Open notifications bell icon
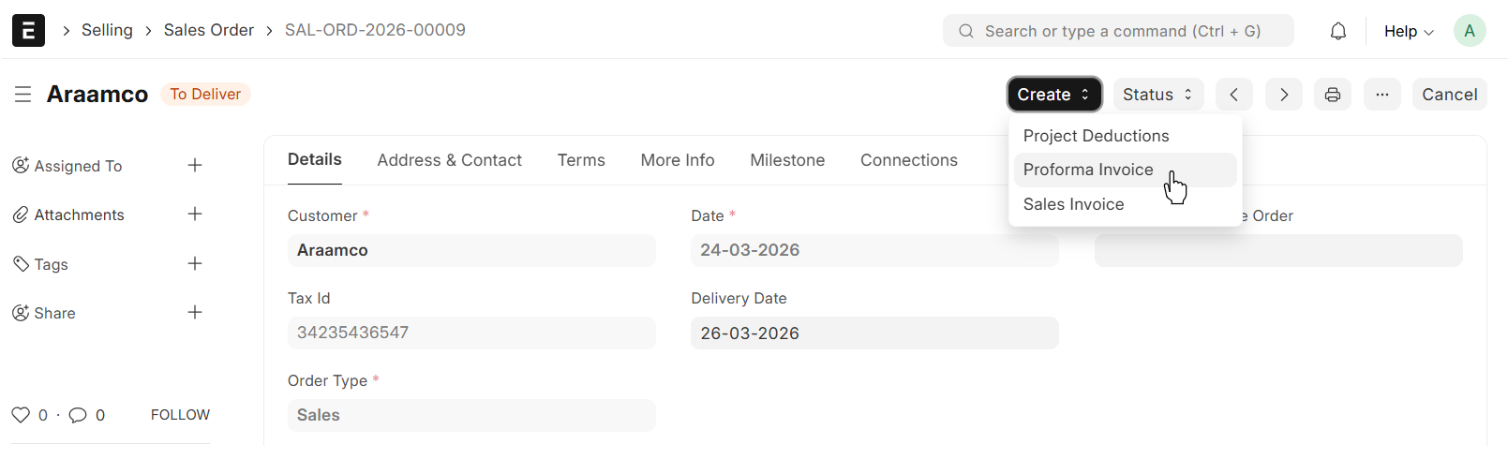Screen dimensions: 1508x459 click(1337, 31)
